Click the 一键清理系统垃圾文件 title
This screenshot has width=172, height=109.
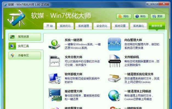click(139, 74)
